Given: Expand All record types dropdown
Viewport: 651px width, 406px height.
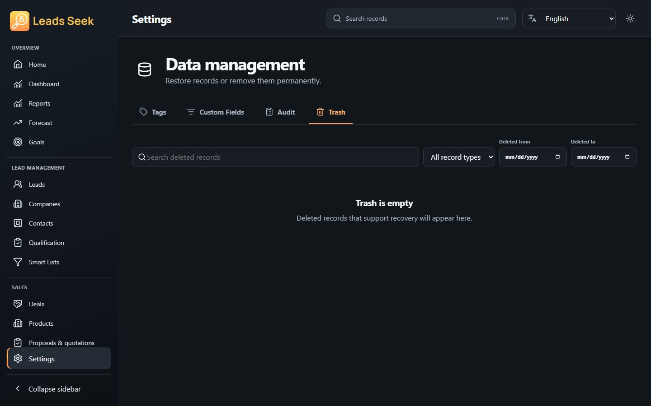Looking at the screenshot, I should tap(459, 157).
